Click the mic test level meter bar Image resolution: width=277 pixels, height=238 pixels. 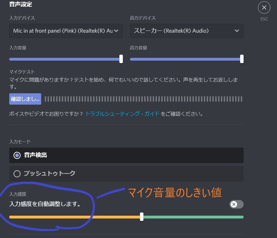tap(143, 99)
